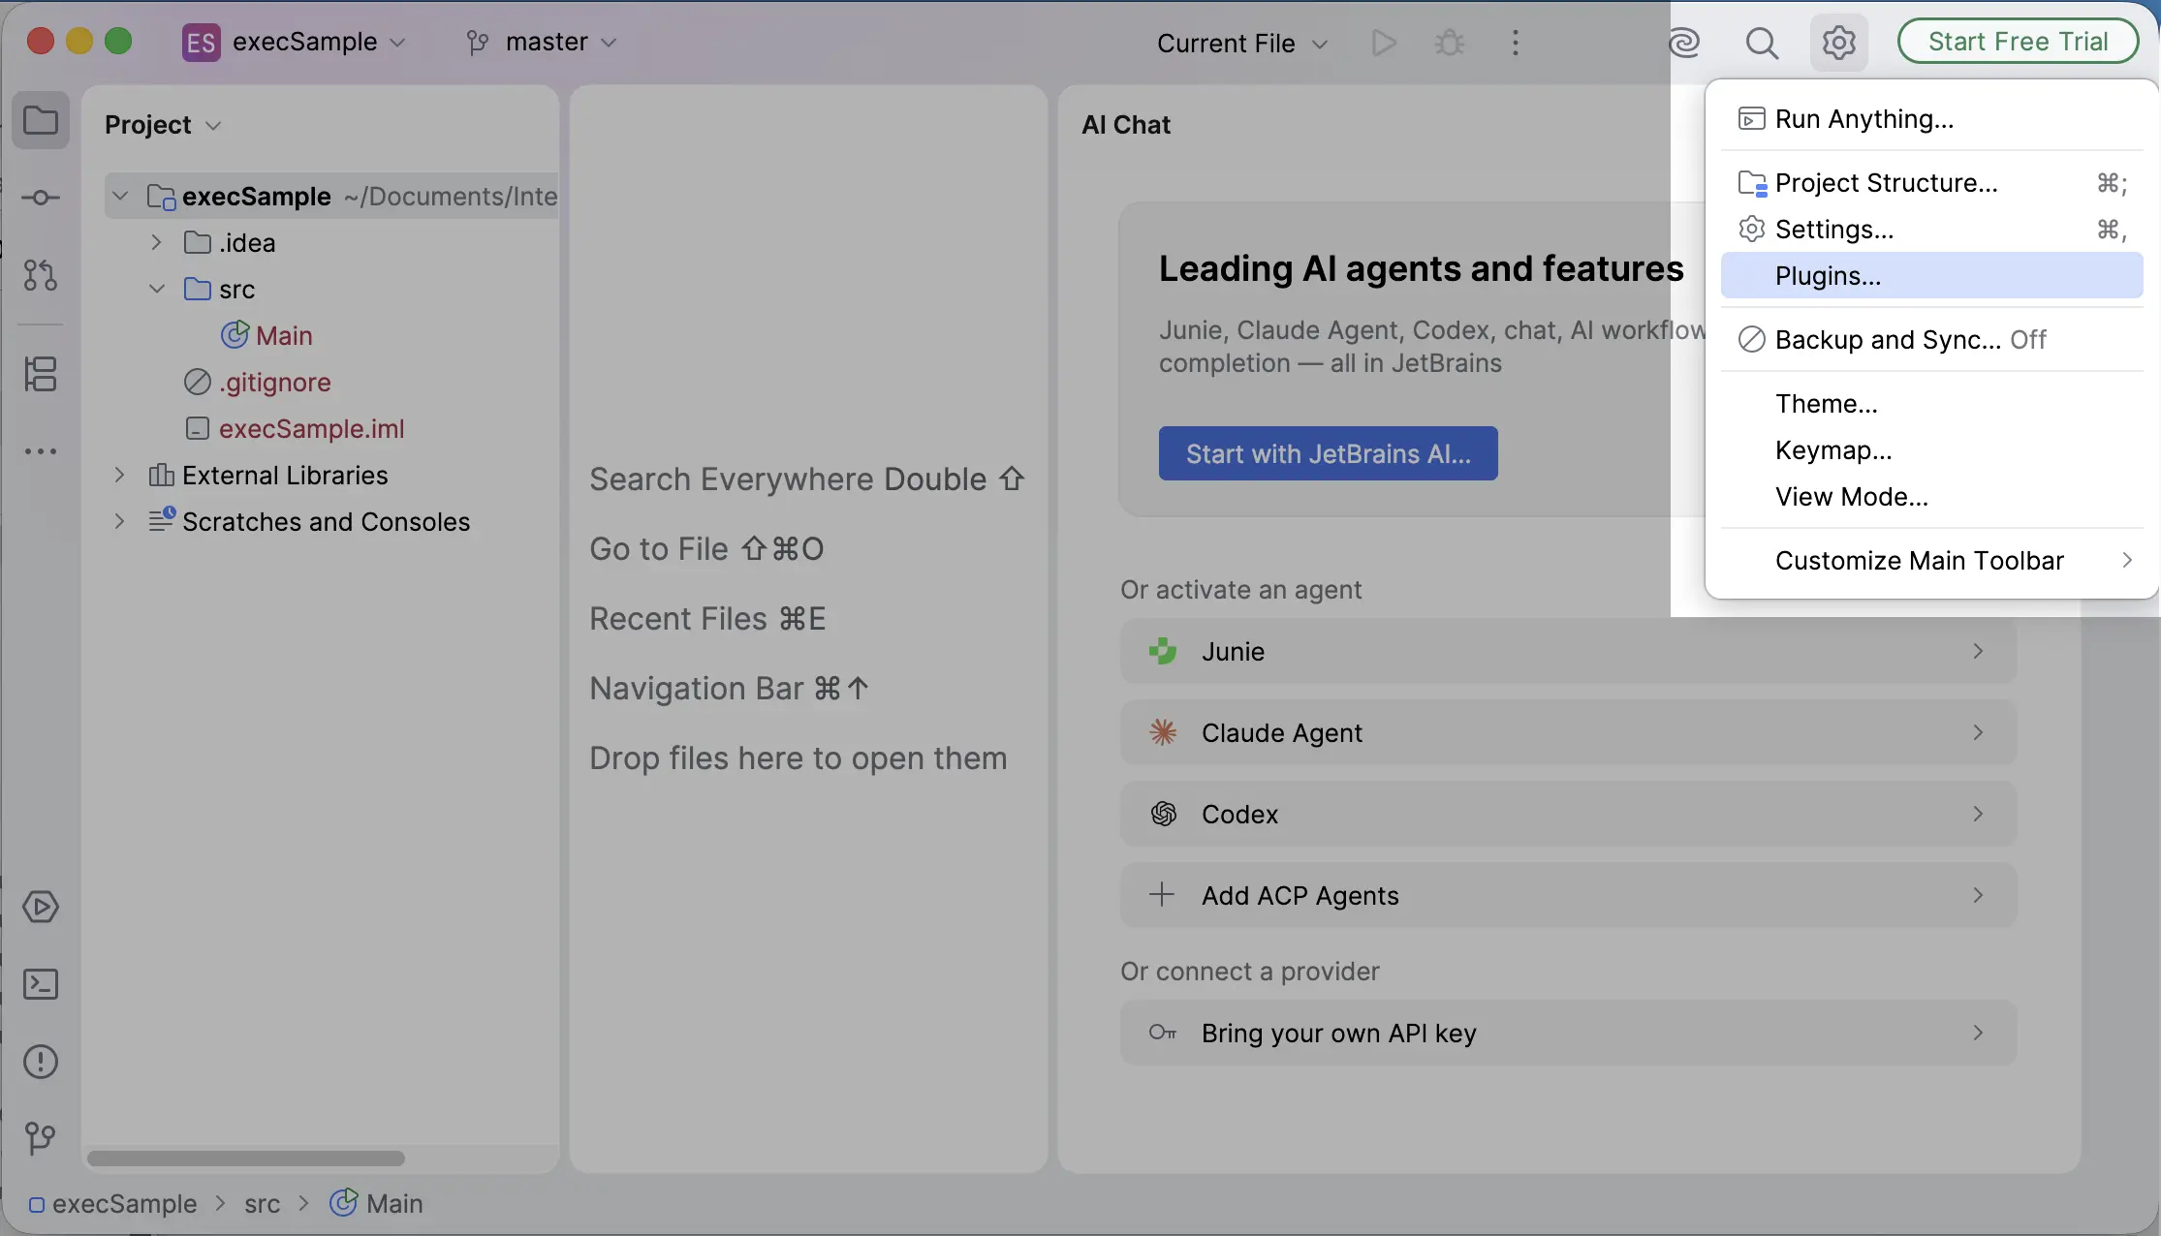Select execSample.iml file in tree
The height and width of the screenshot is (1236, 2161).
tap(311, 429)
